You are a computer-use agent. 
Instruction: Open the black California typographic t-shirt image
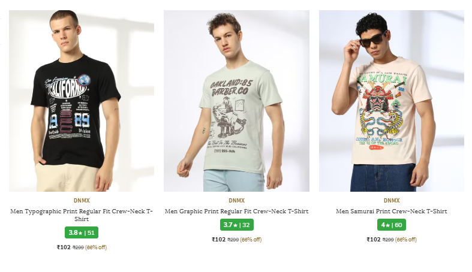(82, 101)
